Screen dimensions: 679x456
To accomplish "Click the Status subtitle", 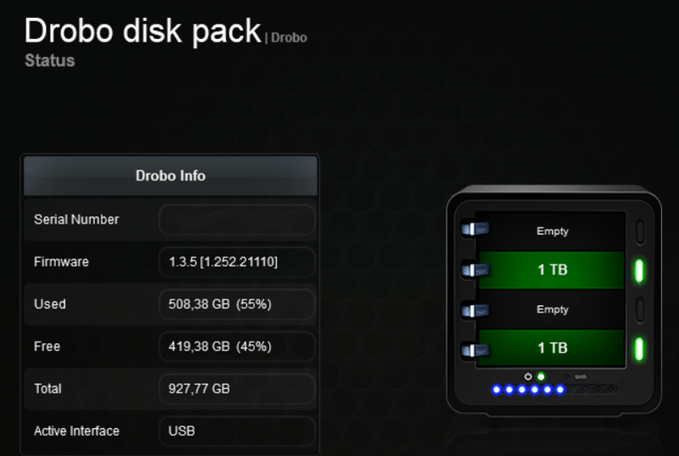I will pos(50,61).
